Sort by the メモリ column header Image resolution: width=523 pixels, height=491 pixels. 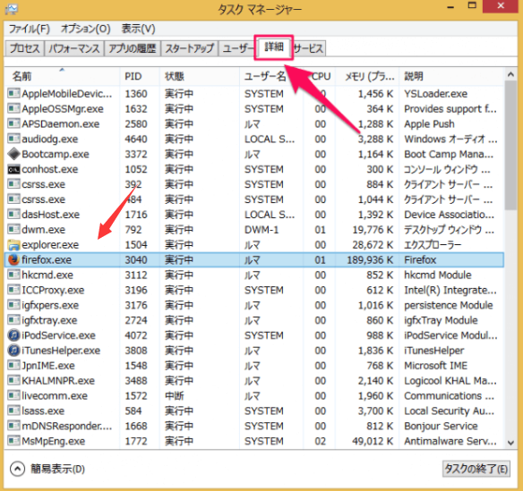tap(367, 76)
